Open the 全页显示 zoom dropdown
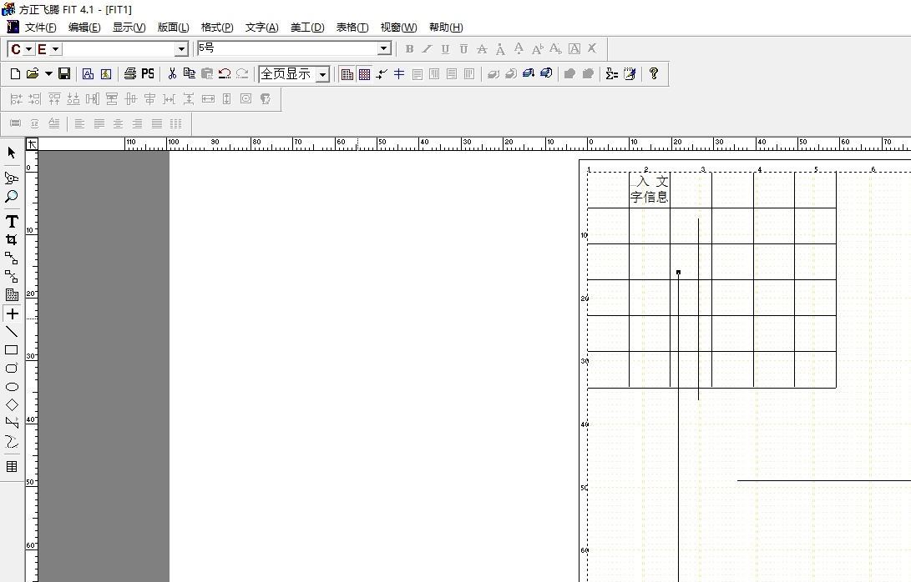Viewport: 911px width, 582px height. click(323, 74)
